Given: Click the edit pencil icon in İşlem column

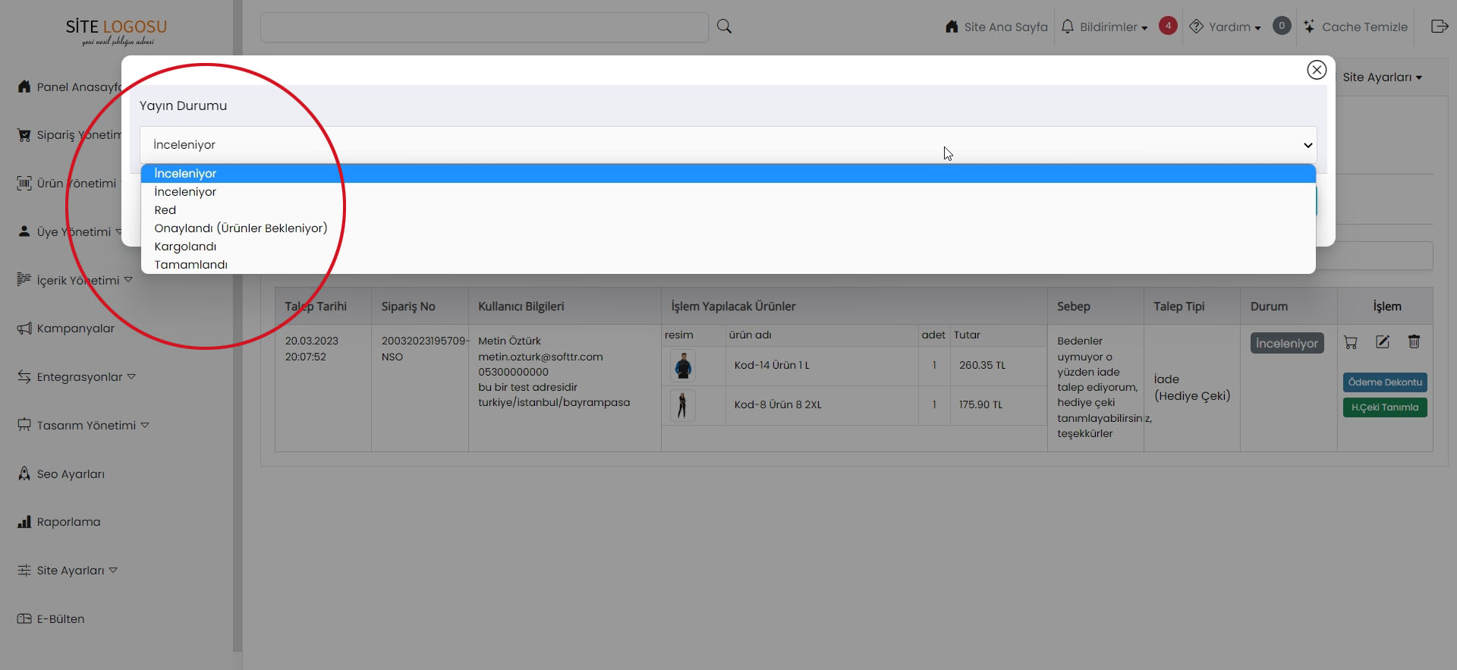Looking at the screenshot, I should click(1382, 342).
